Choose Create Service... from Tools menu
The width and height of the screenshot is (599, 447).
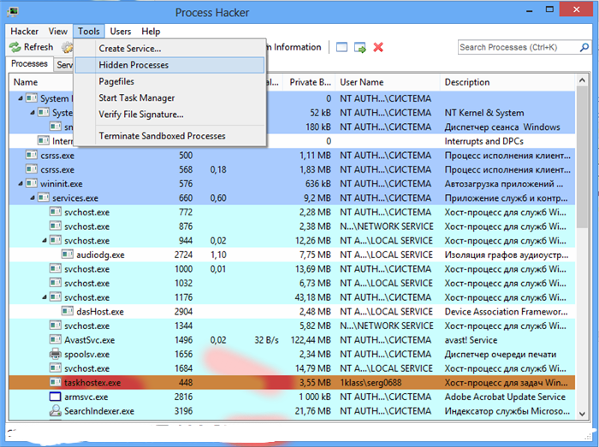point(169,49)
